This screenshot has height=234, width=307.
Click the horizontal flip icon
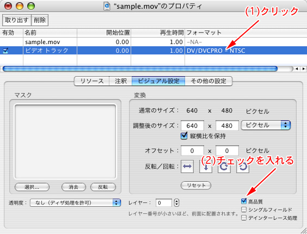(187, 167)
